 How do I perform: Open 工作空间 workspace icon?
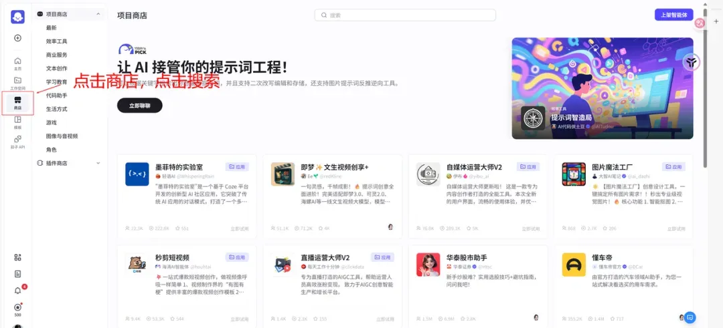point(17,83)
